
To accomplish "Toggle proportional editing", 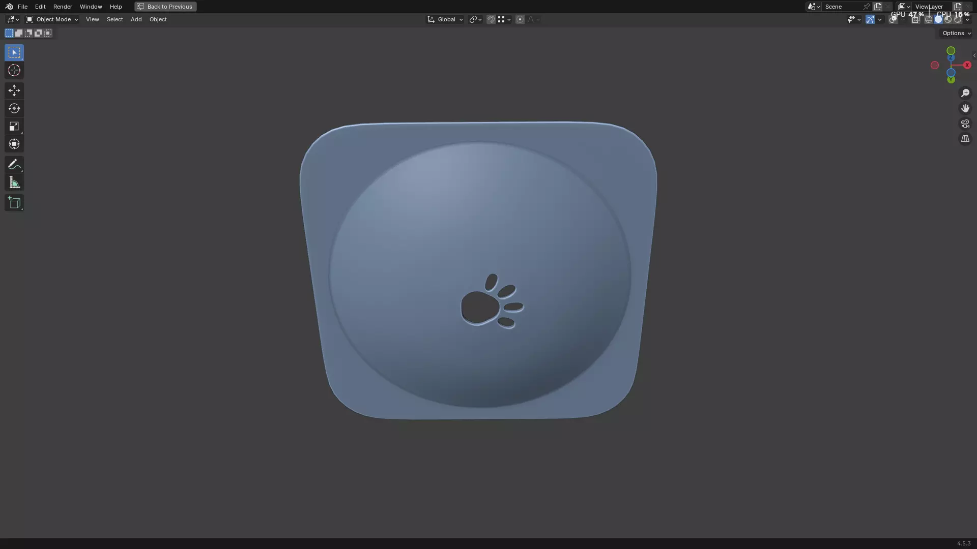I will (x=520, y=19).
